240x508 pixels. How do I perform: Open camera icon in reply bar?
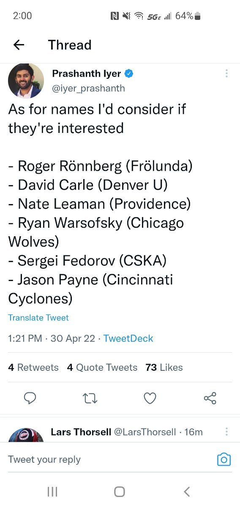(x=224, y=459)
